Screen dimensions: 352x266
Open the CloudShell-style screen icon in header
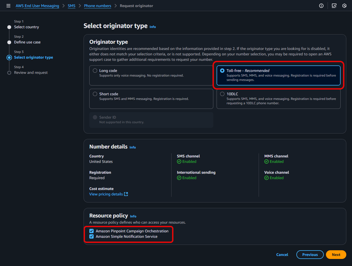pos(334,6)
